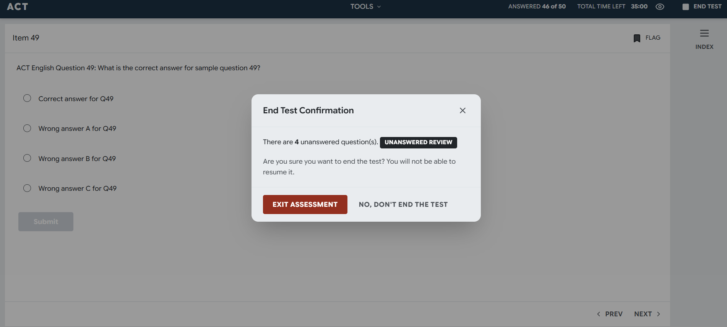Click the flag bookmark icon
Image resolution: width=727 pixels, height=327 pixels.
[637, 38]
